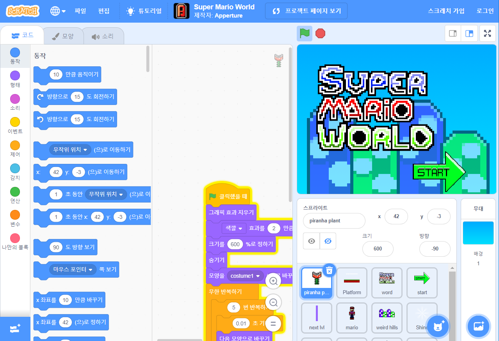
Task: Click the x좌표를 10 만큼 바꾸기 block
Action: (70, 300)
